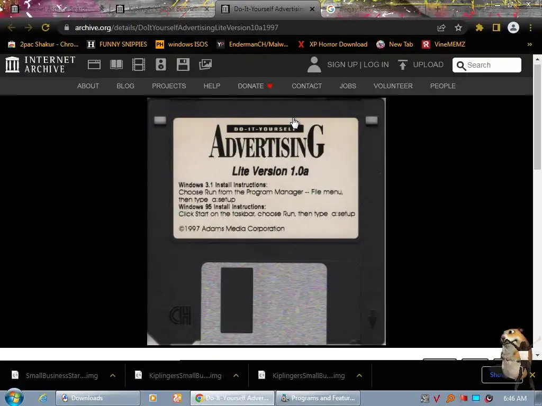
Task: Open the Chrome profile avatar
Action: click(x=513, y=27)
